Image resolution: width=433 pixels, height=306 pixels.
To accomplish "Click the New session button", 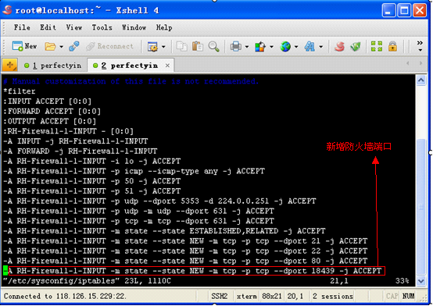I will [x=24, y=46].
